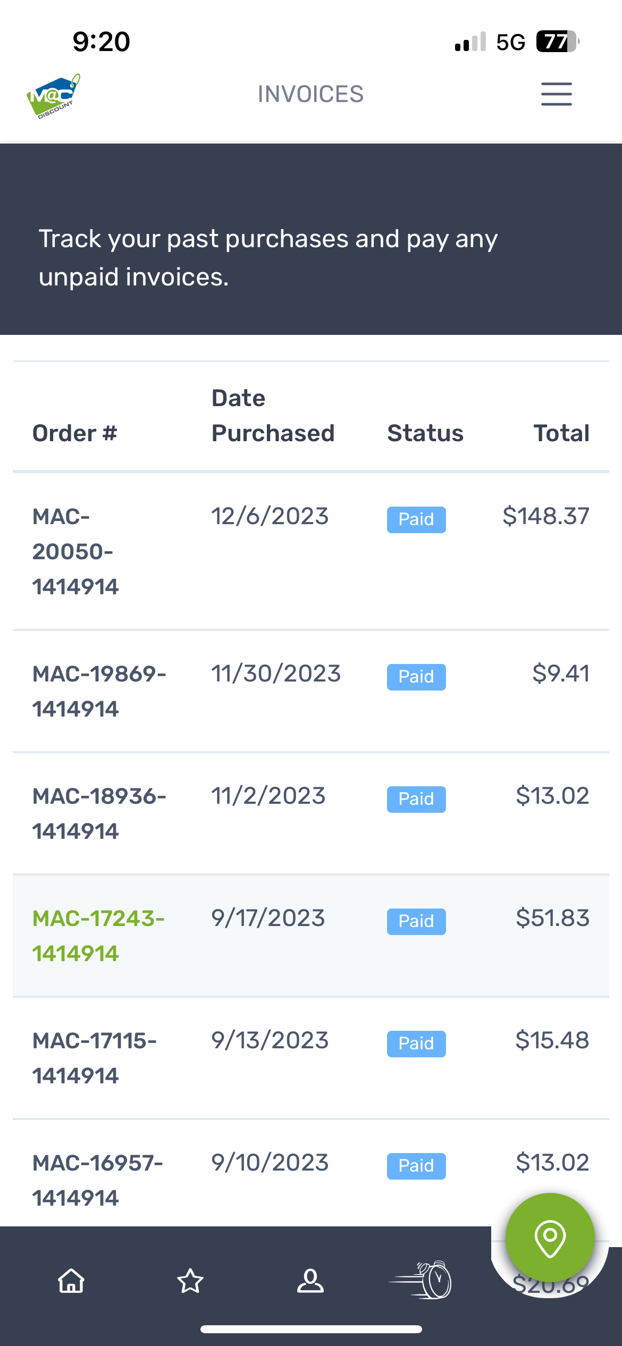Click the Total column header
Viewport: 622px width, 1346px height.
point(561,432)
